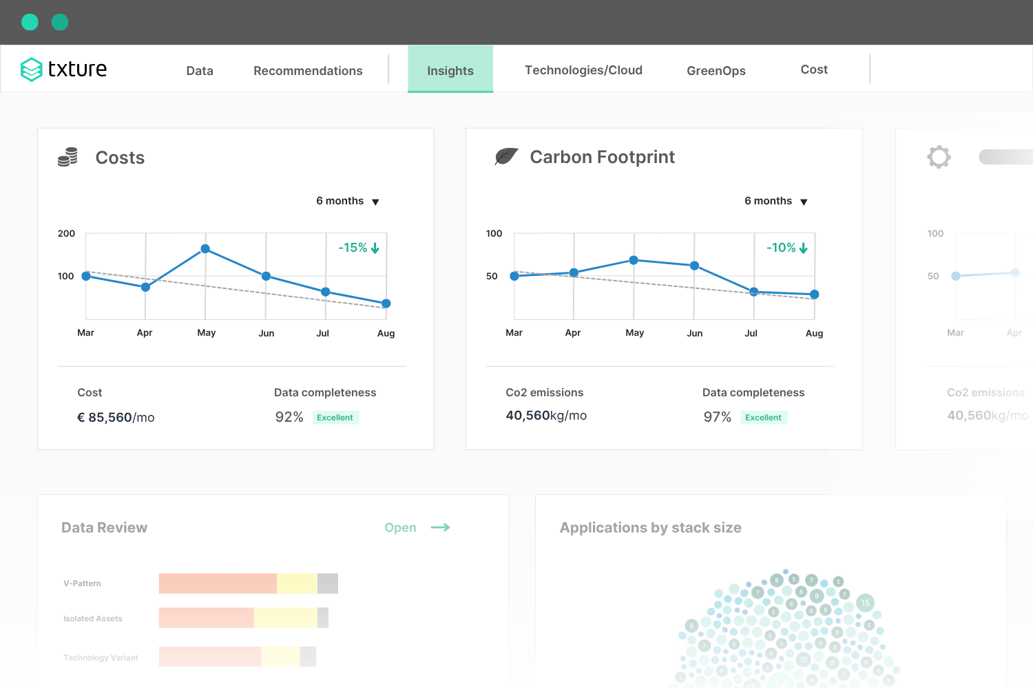The width and height of the screenshot is (1033, 688).
Task: Open the Cost tab in navigation
Action: [814, 69]
